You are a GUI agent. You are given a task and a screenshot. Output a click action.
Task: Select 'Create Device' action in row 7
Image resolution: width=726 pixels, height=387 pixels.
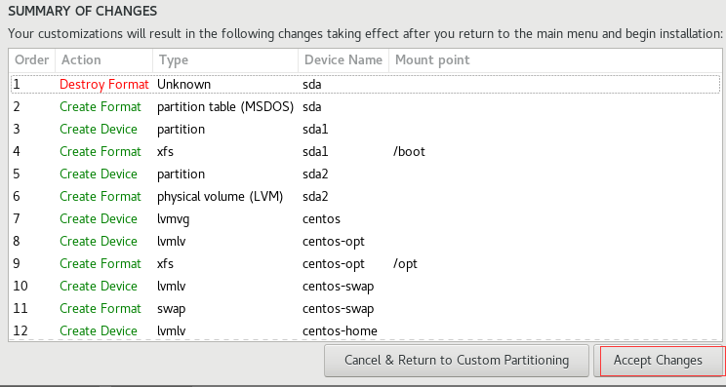(x=99, y=219)
